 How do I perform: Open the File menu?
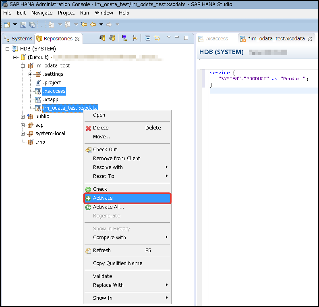tap(7, 13)
